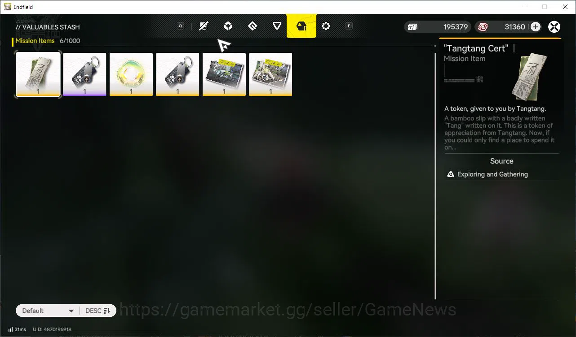This screenshot has width=576, height=337.
Task: Click the item preview image in detail panel
Action: [x=529, y=77]
